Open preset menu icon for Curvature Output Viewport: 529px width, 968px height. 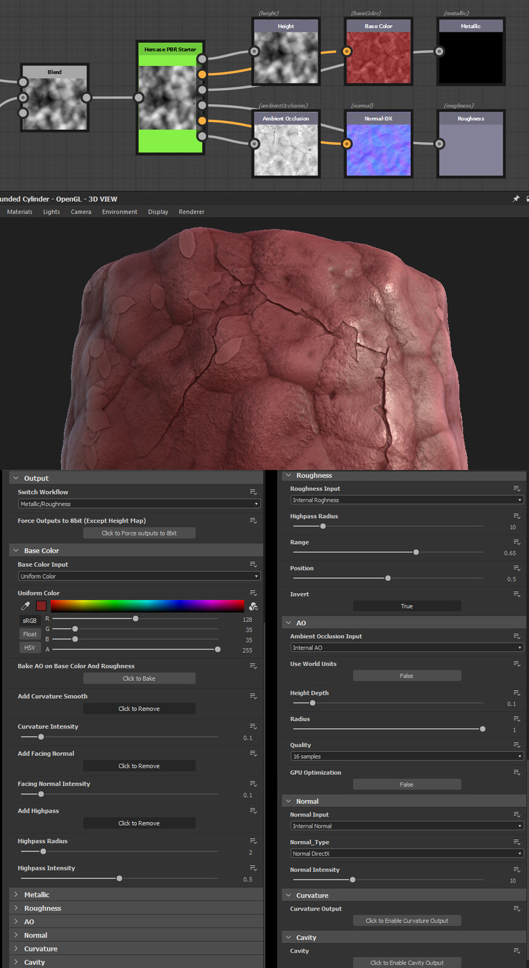click(517, 909)
